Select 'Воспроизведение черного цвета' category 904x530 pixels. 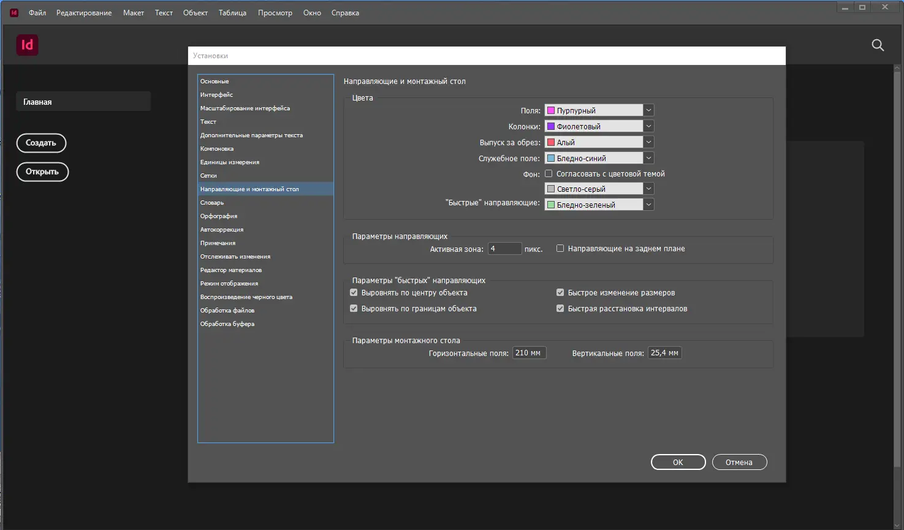266,297
